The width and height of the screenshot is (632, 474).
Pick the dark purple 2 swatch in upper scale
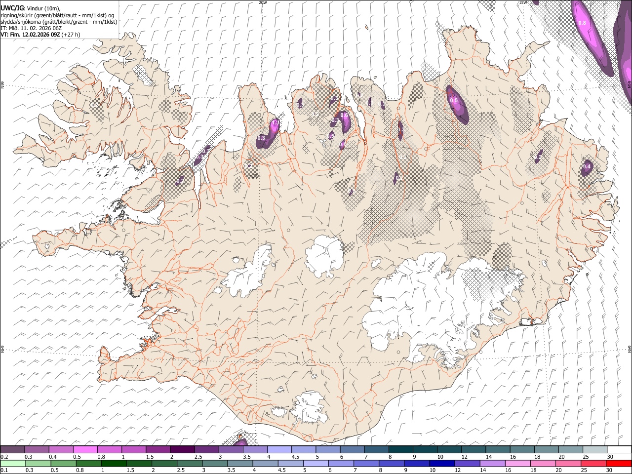click(x=182, y=450)
